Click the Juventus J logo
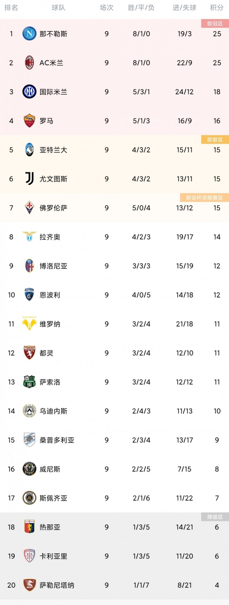The width and height of the screenshot is (229, 605). [29, 179]
